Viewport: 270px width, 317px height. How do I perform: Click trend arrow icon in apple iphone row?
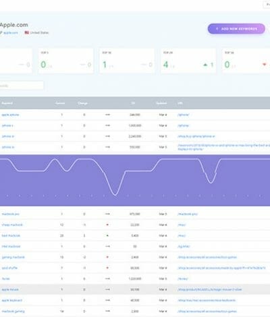click(107, 115)
